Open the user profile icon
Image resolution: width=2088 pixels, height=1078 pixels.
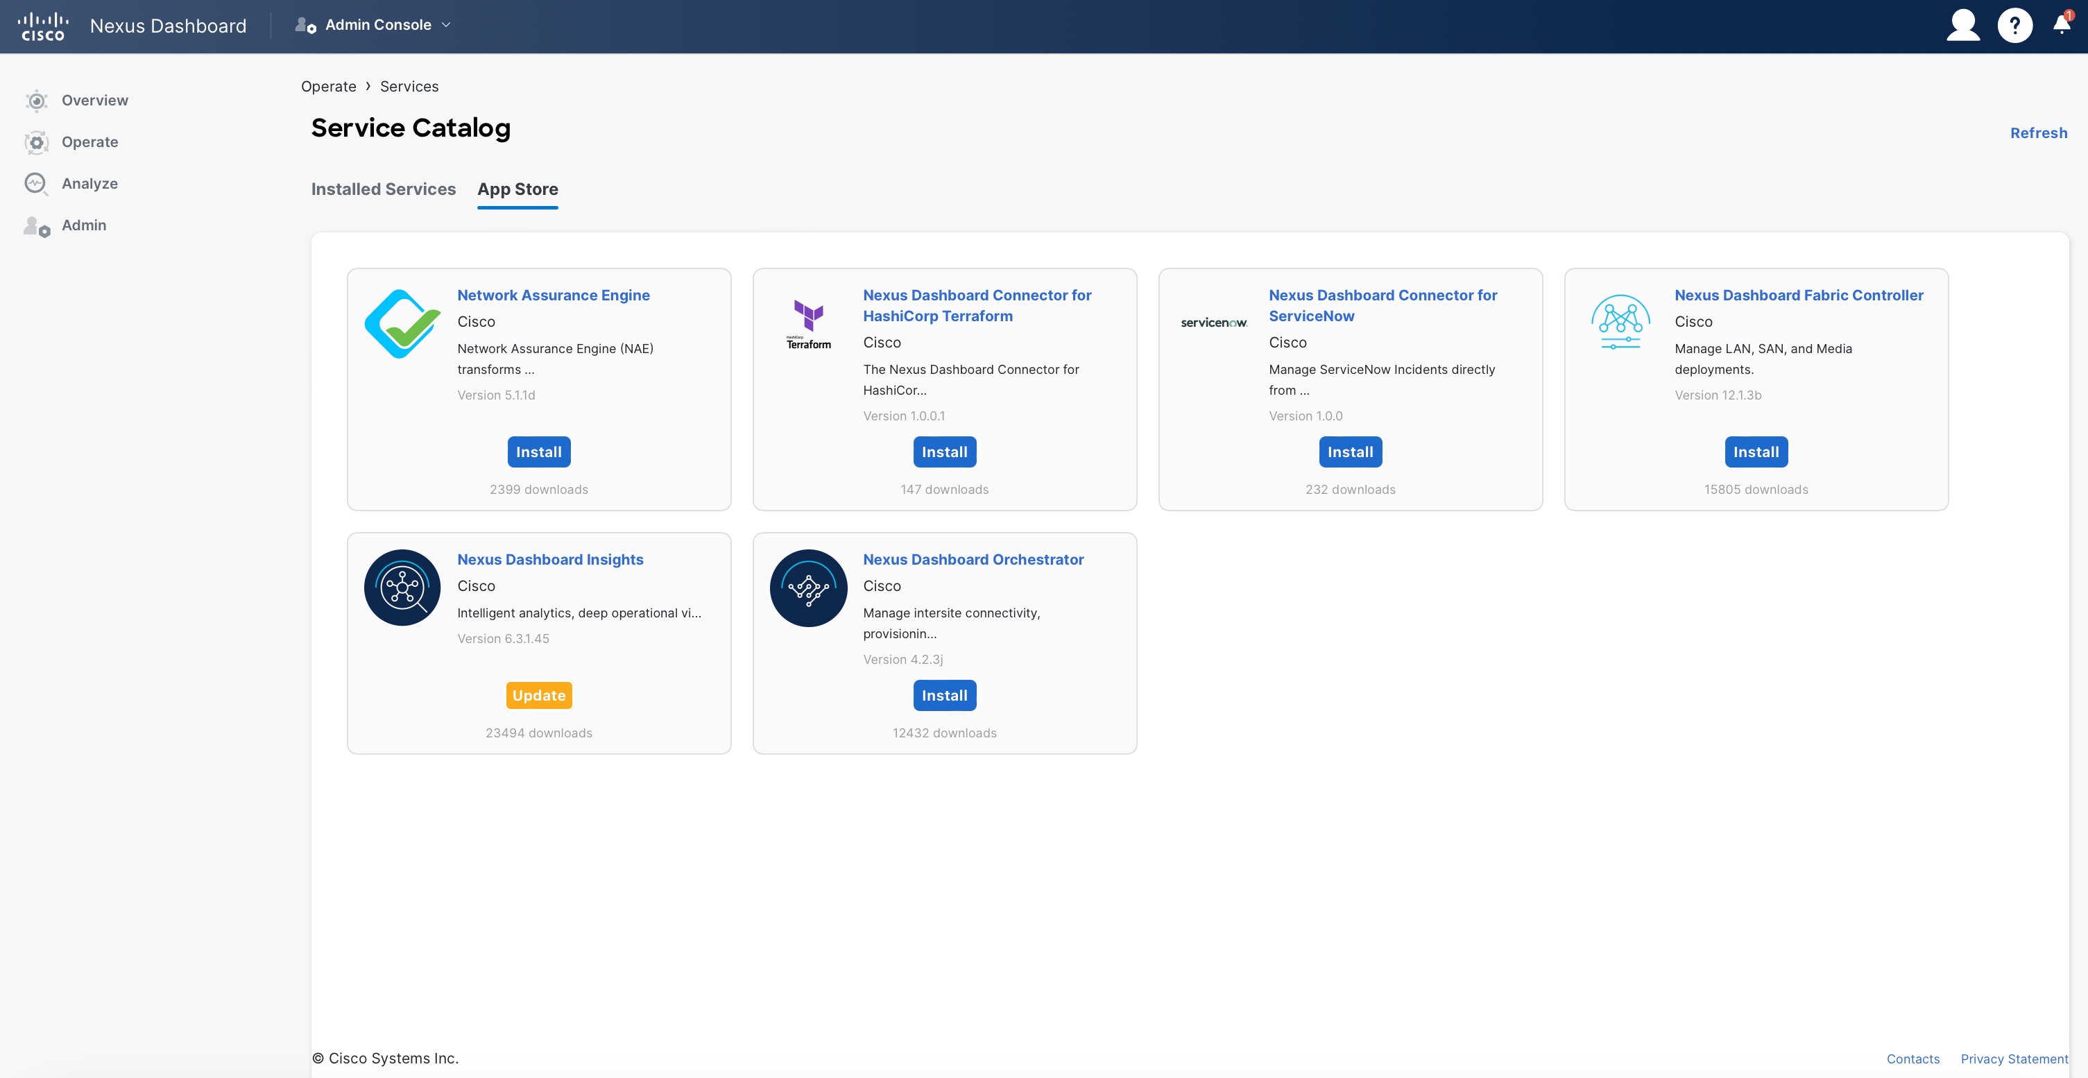pos(1963,25)
